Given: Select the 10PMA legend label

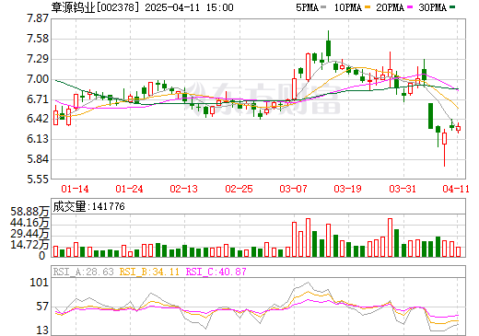Looking at the screenshot, I should click(348, 7).
